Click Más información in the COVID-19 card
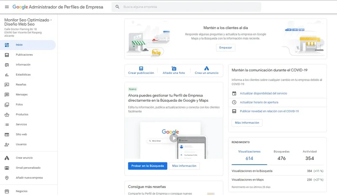337x195 pixels. point(247,123)
